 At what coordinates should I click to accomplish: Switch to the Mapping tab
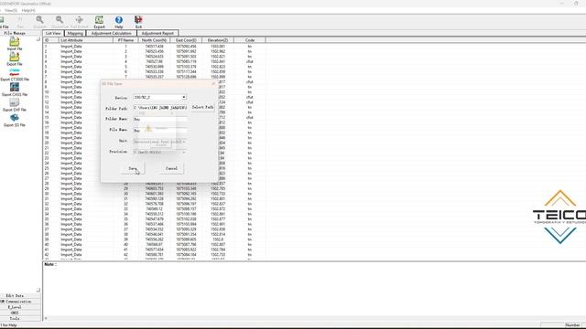[x=75, y=33]
